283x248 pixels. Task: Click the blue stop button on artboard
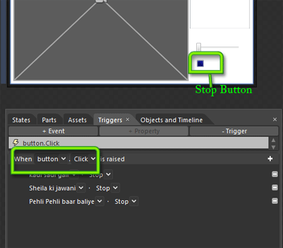coord(200,64)
